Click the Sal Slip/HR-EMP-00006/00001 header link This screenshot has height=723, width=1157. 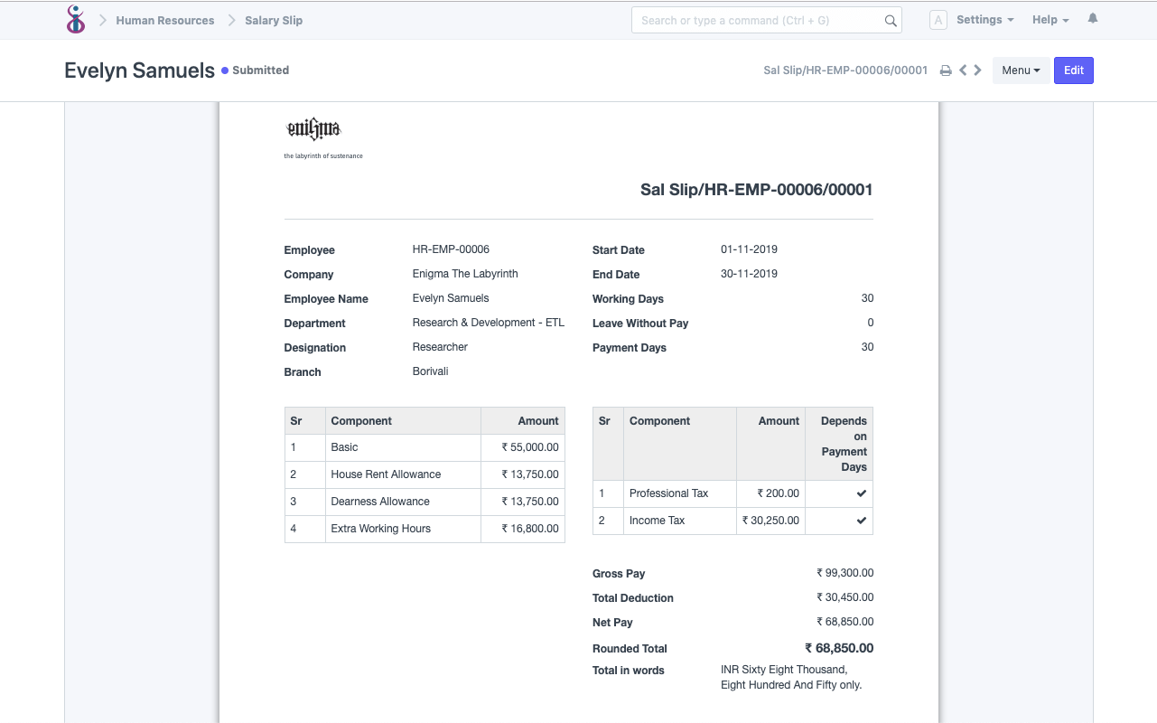[x=844, y=70]
